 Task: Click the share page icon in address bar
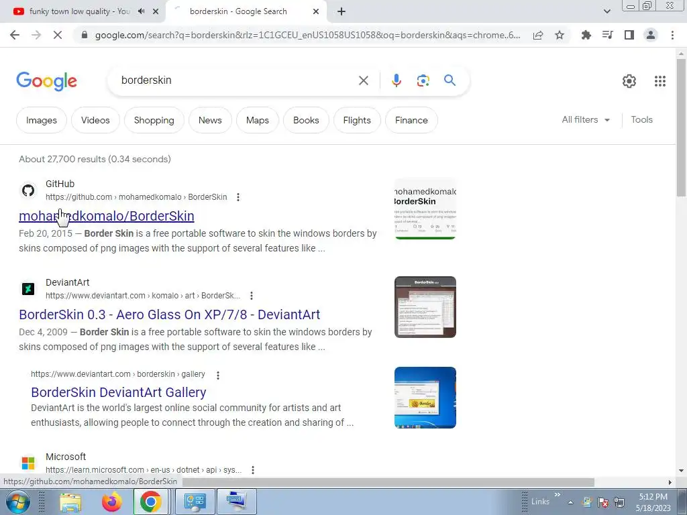click(x=538, y=35)
